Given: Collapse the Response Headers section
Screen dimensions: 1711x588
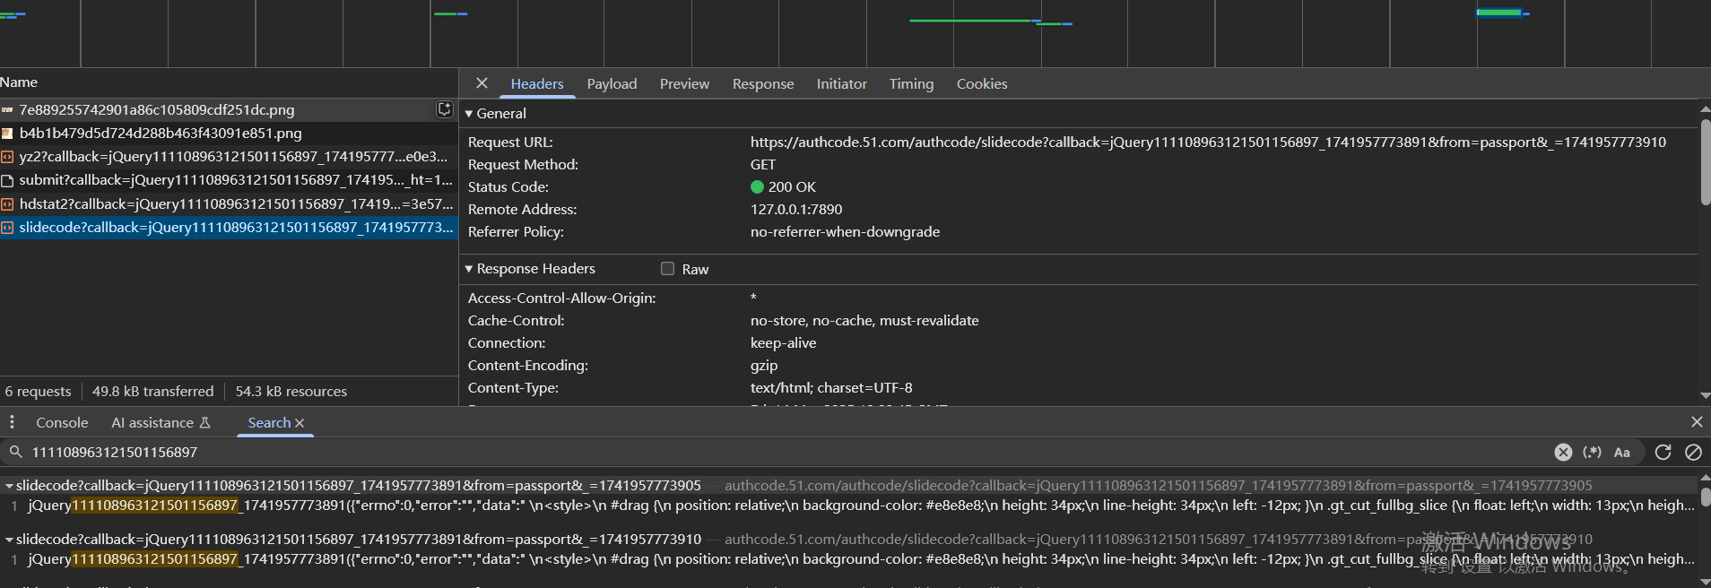Looking at the screenshot, I should (x=469, y=269).
